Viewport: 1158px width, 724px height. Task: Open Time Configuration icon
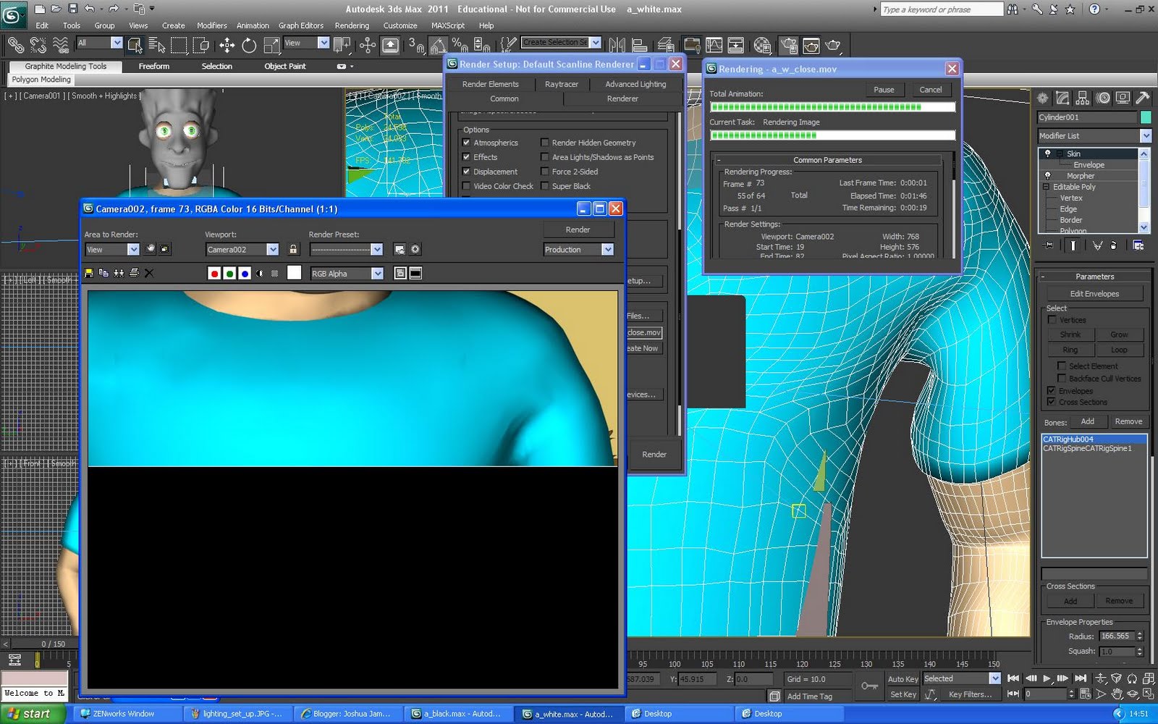(1085, 694)
